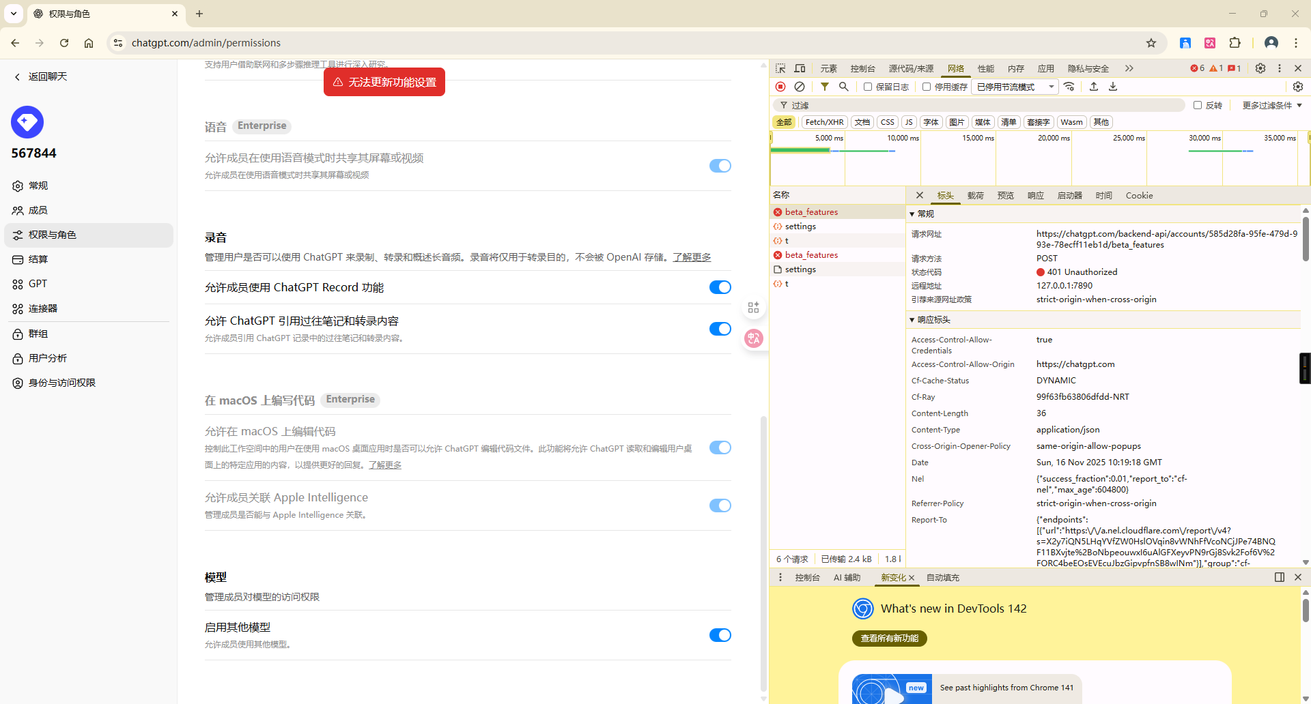Stop network recording with the red record icon
The height and width of the screenshot is (704, 1311).
780,87
